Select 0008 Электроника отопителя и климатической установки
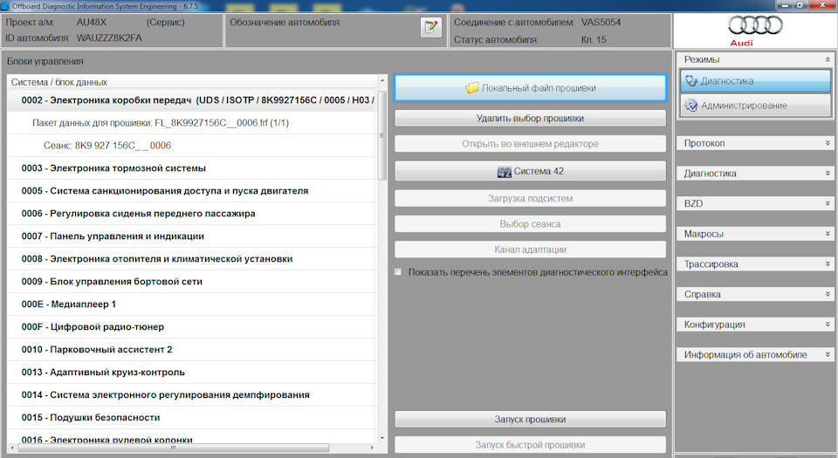The image size is (838, 458). coord(192,259)
